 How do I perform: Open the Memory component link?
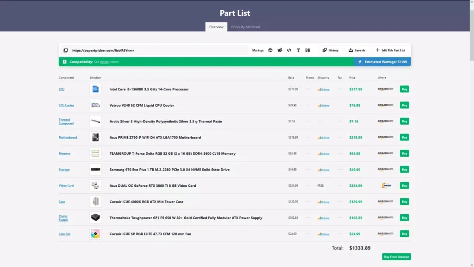tap(64, 153)
